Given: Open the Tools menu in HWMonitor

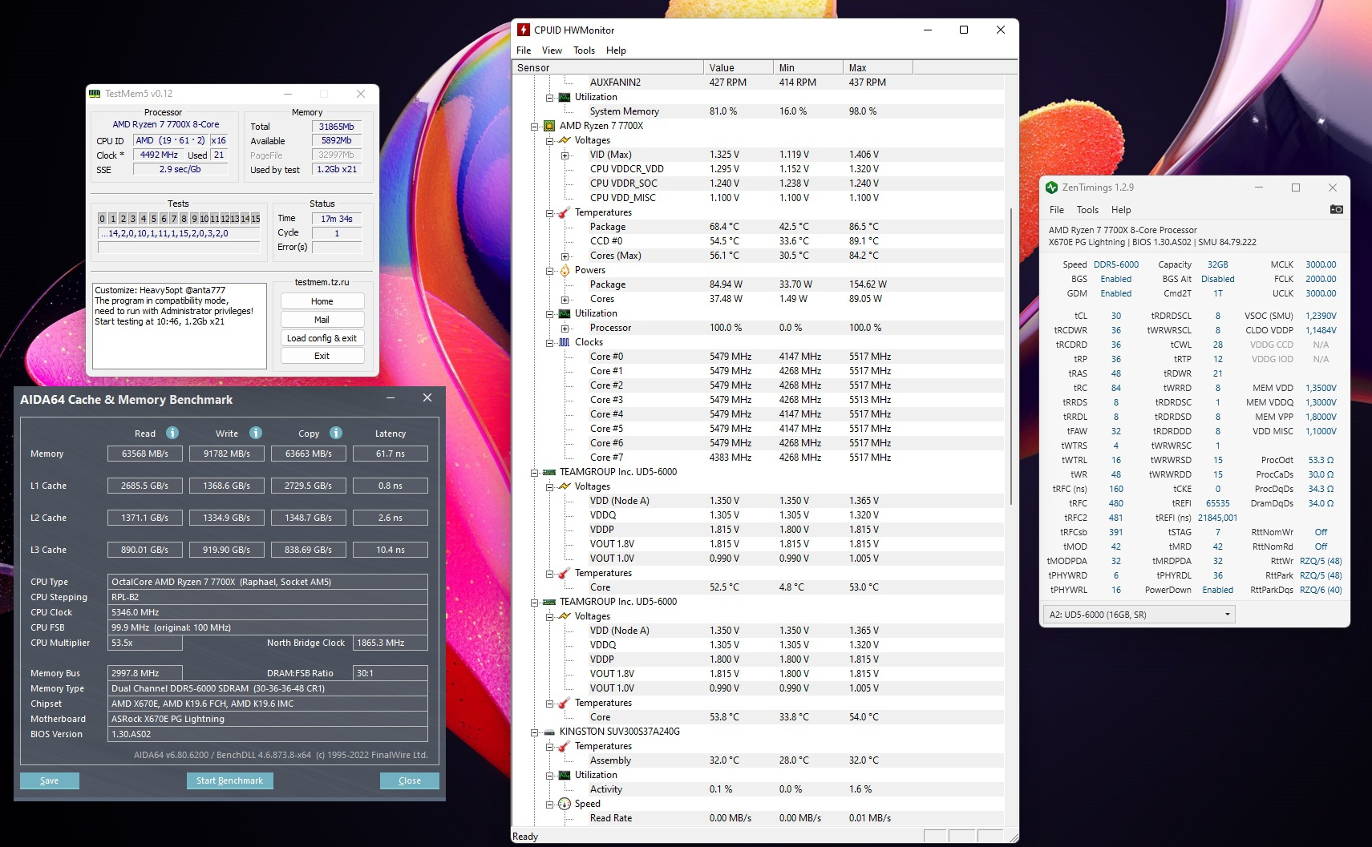Looking at the screenshot, I should (584, 50).
